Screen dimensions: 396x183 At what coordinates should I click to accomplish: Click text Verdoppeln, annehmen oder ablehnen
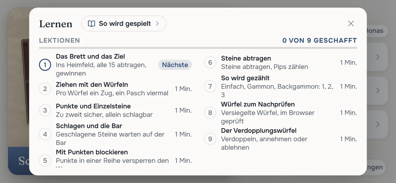264,143
